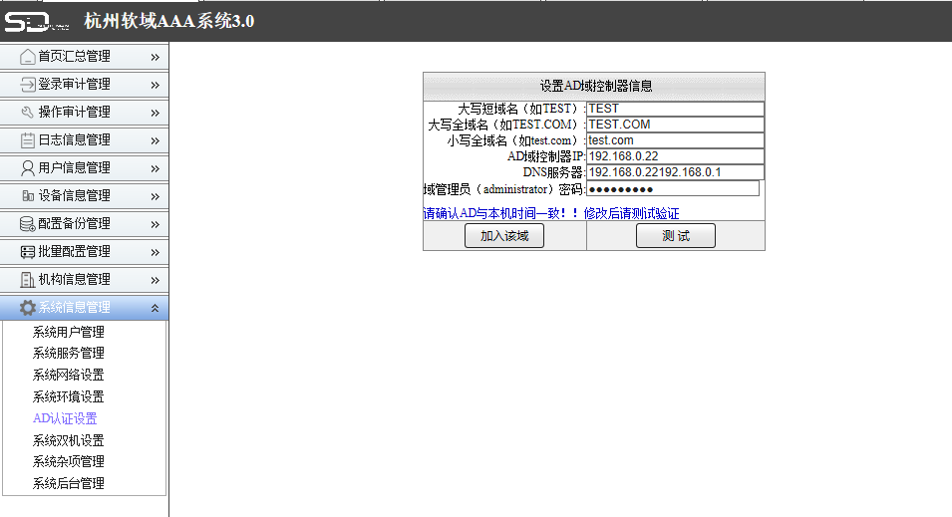Click the calendar icon beside 日志信息管理
The width and height of the screenshot is (952, 517).
(27, 140)
